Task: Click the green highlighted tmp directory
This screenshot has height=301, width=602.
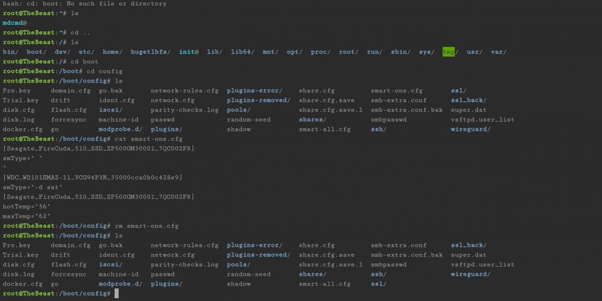Action: [448, 52]
